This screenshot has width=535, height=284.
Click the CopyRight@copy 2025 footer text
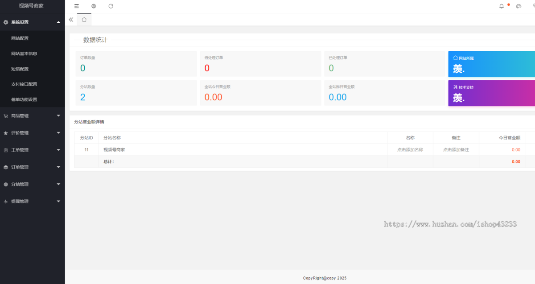pos(325,278)
